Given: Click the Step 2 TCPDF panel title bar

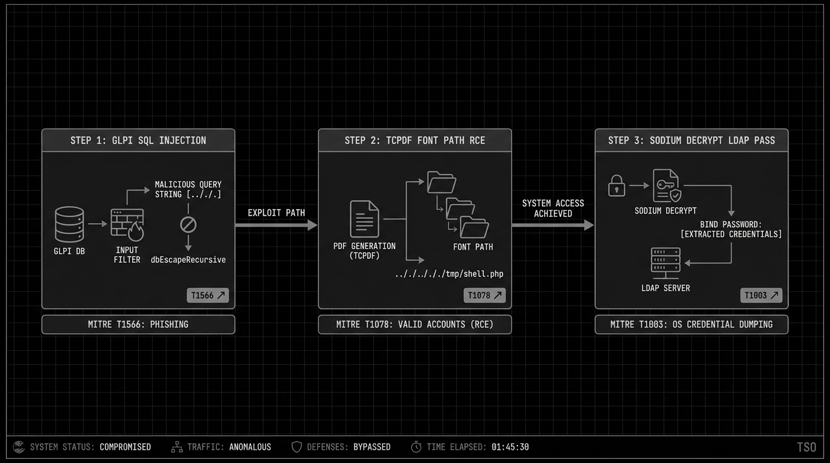Looking at the screenshot, I should [414, 140].
